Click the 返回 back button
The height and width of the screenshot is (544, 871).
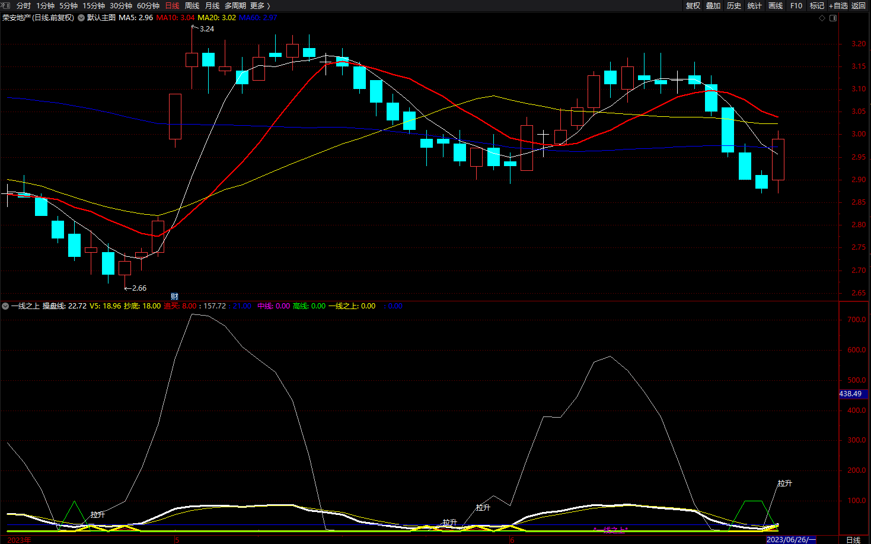[x=858, y=5]
